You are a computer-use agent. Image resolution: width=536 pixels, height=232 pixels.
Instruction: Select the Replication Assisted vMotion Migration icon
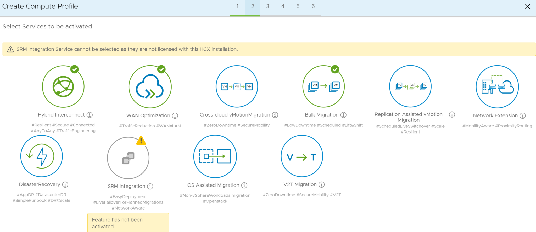(410, 86)
